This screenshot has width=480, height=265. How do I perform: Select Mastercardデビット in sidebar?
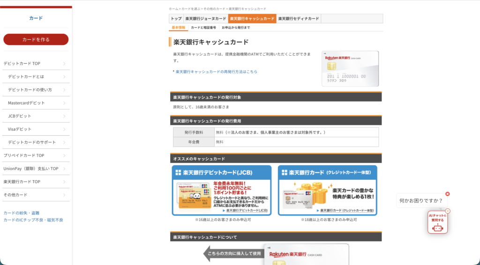(26, 103)
